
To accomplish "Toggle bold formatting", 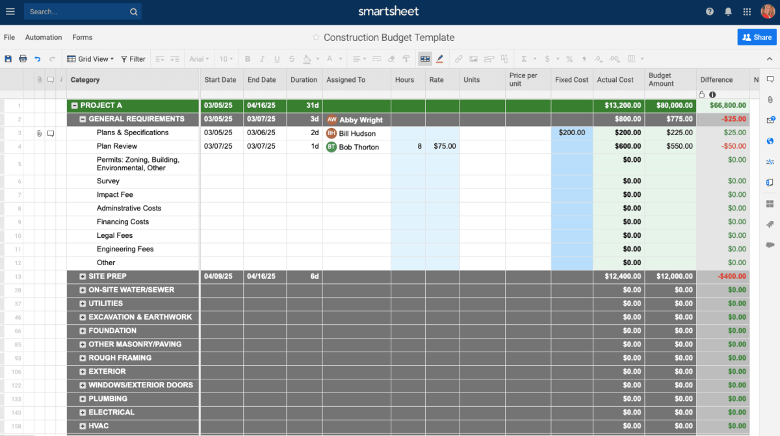I will tap(247, 58).
